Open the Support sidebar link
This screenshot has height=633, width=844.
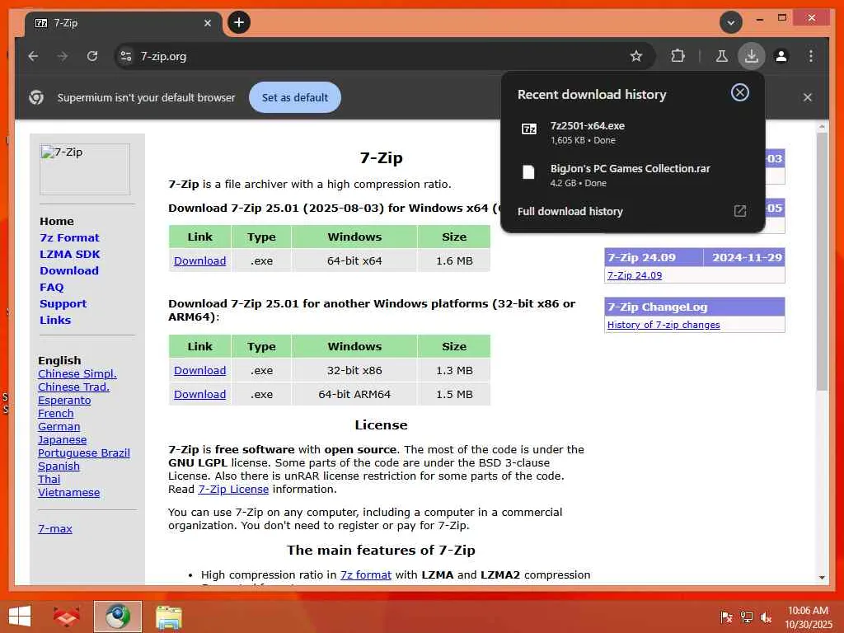(63, 303)
